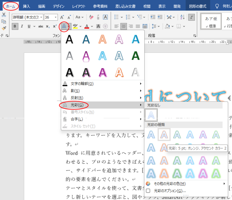Image resolution: width=232 pixels, height=200 pixels.
Task: Select the Format Painter brush
Action: coord(4,28)
